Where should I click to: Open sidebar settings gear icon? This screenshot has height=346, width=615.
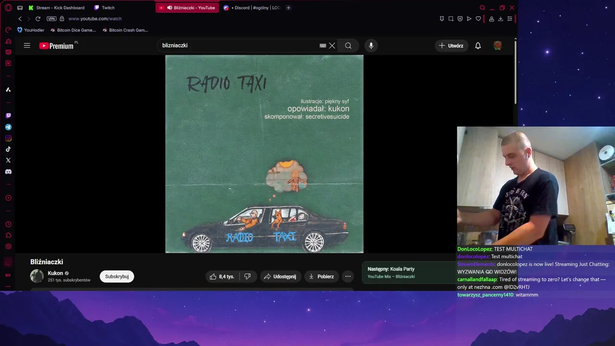[8, 247]
